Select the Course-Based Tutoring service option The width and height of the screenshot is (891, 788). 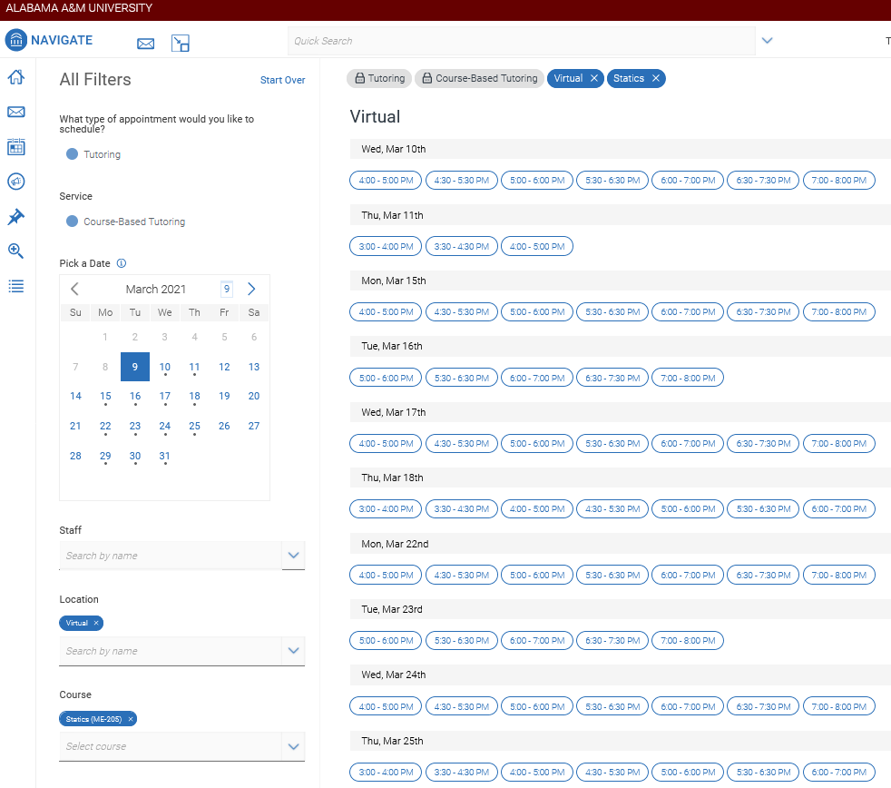pyautogui.click(x=73, y=222)
